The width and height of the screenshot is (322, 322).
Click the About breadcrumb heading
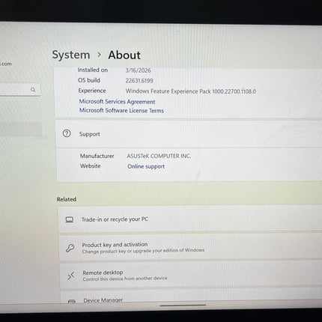pos(124,55)
